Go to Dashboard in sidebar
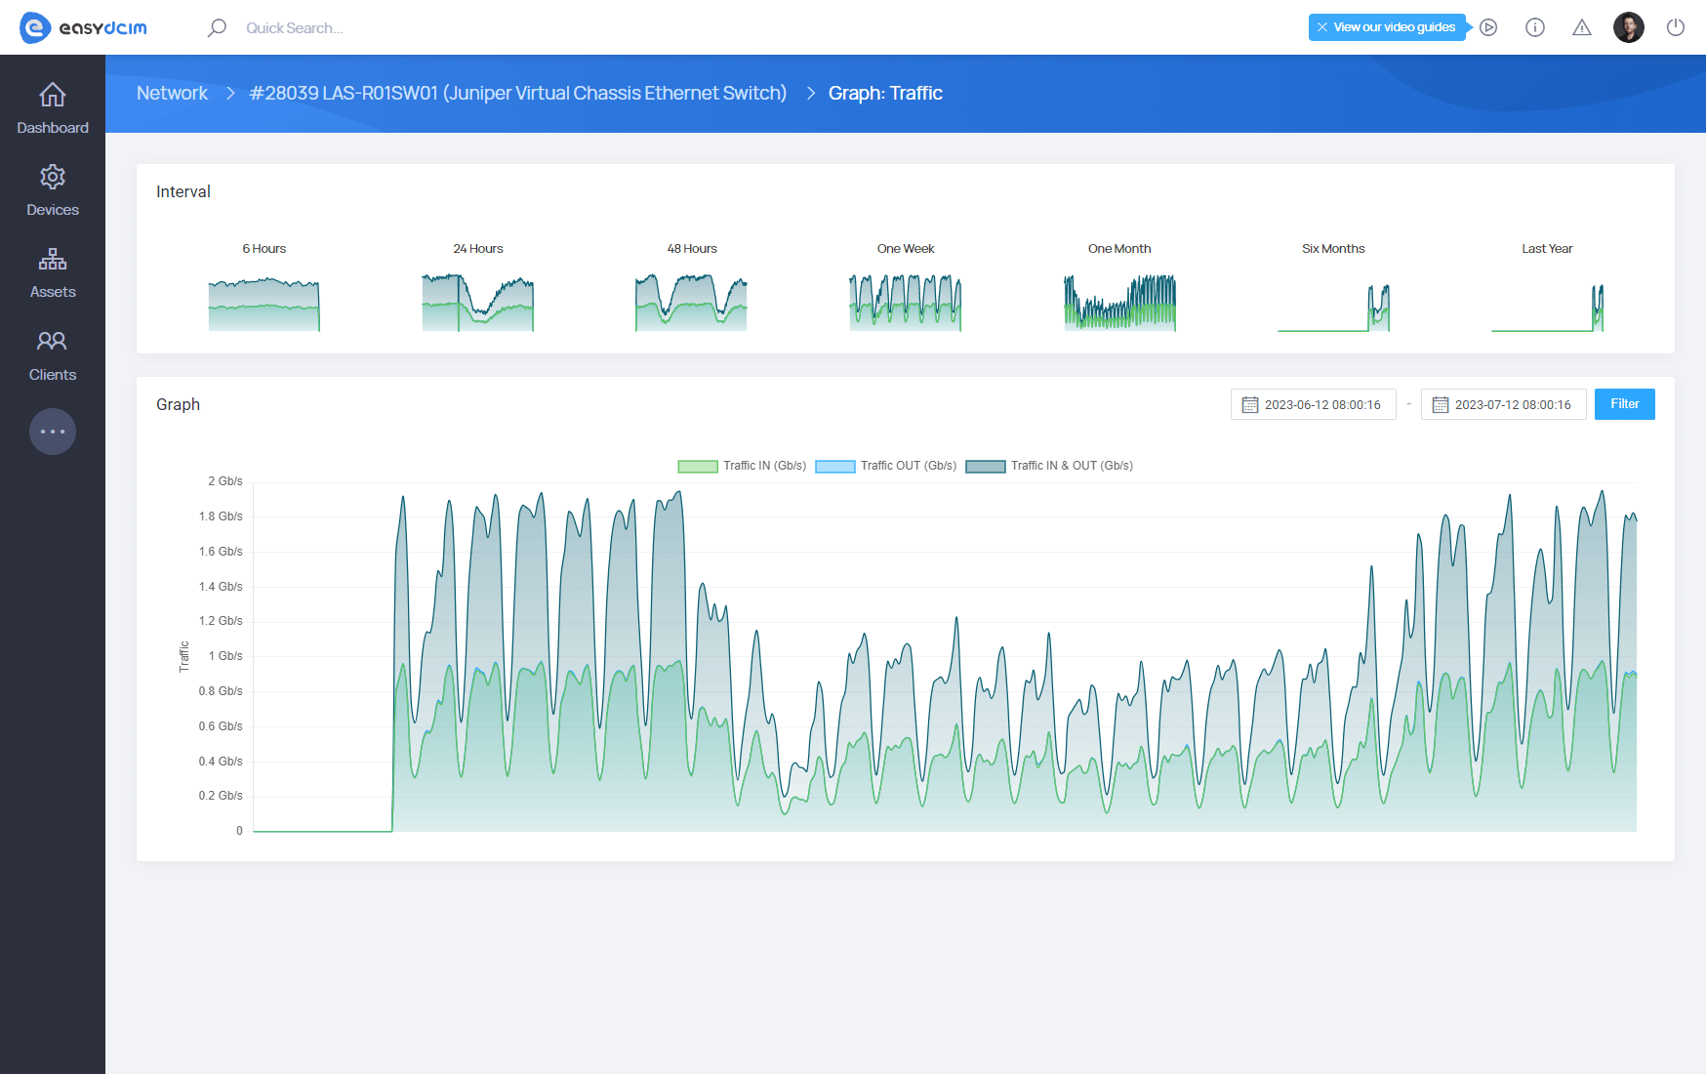The image size is (1706, 1074). click(x=53, y=108)
